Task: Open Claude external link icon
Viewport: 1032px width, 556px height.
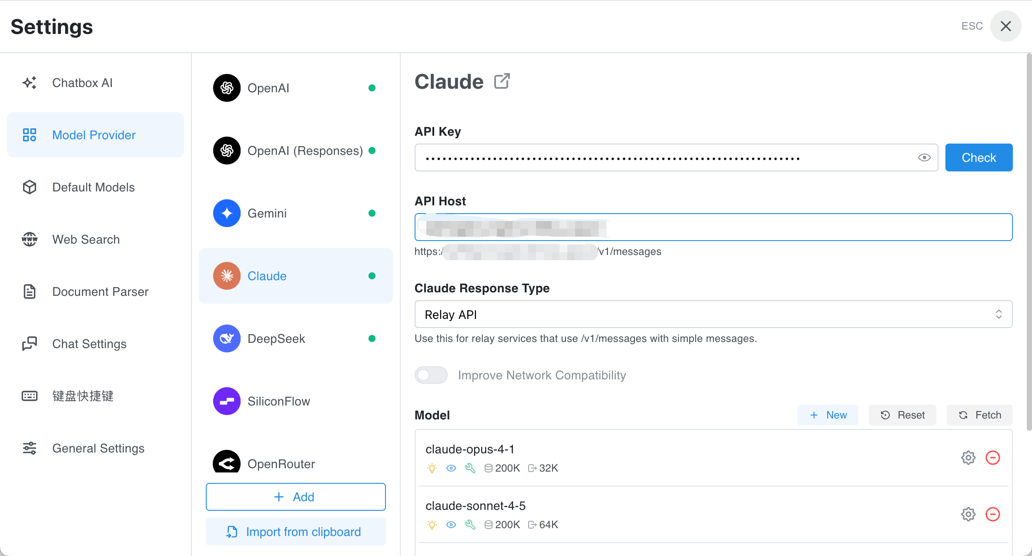Action: [x=502, y=81]
